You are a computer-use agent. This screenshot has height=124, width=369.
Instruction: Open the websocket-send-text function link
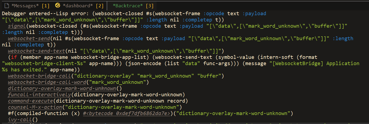pyautogui.click(x=37, y=51)
